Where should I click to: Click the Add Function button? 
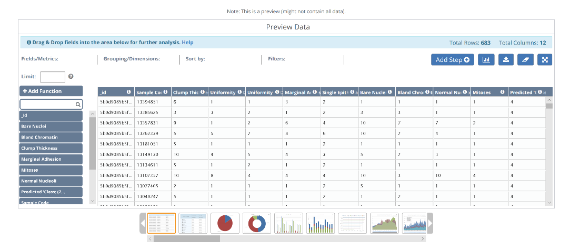[51, 91]
